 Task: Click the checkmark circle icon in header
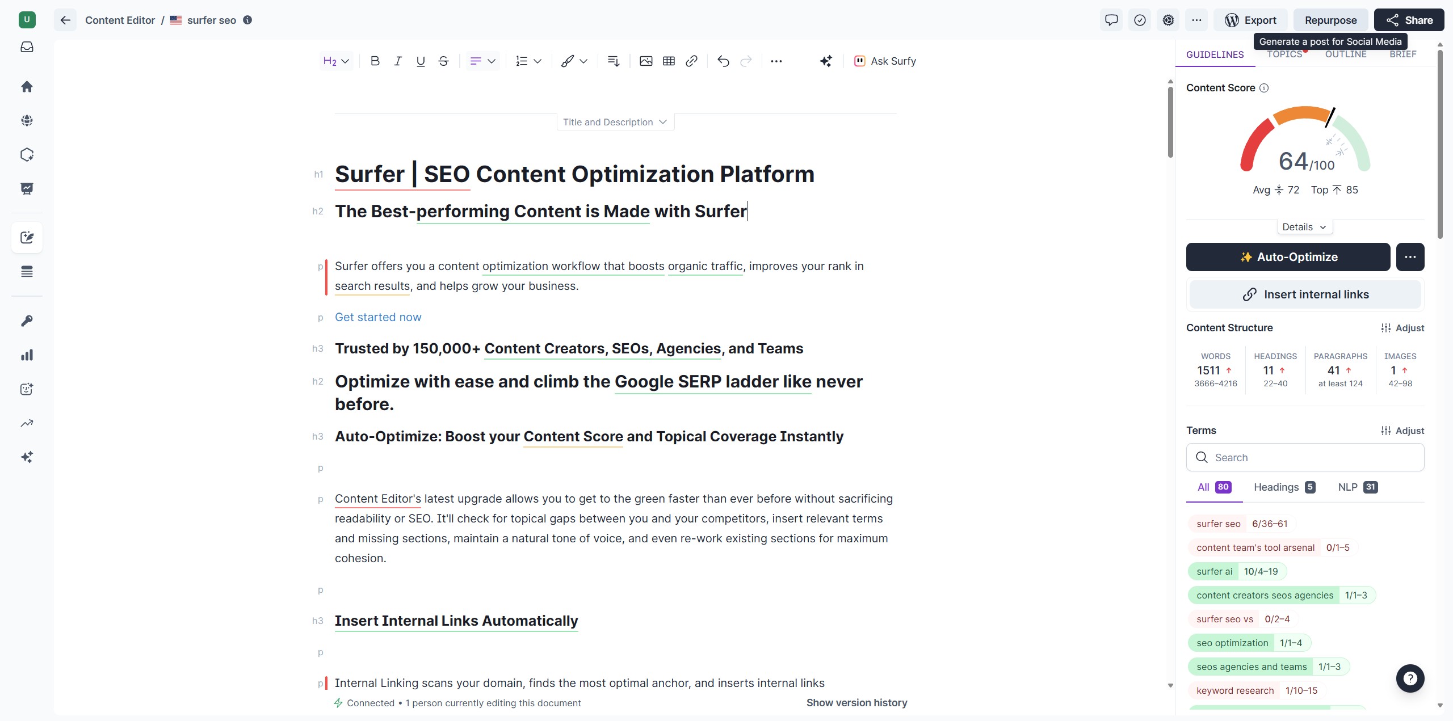coord(1140,20)
